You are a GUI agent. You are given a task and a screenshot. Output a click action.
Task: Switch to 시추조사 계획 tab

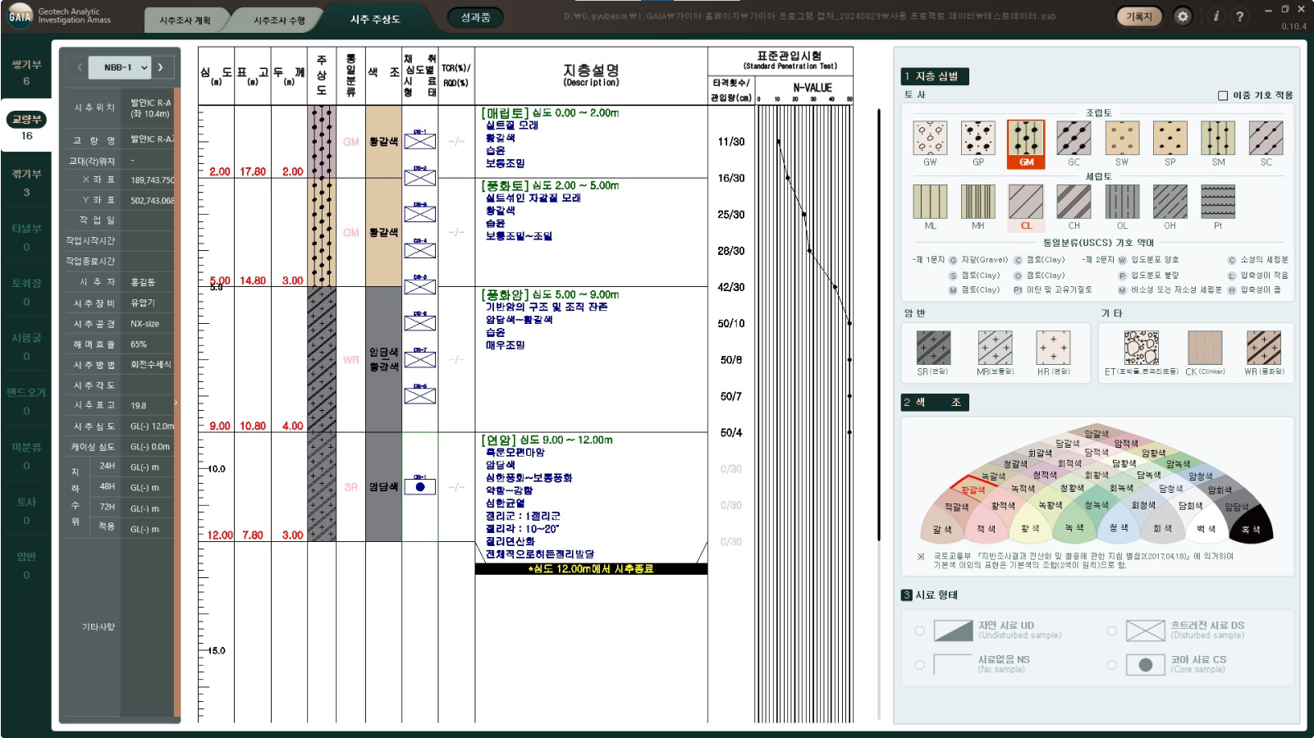point(185,20)
